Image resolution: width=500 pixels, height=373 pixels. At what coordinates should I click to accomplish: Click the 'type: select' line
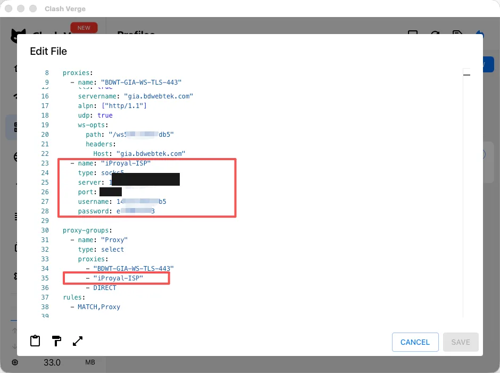click(x=101, y=249)
